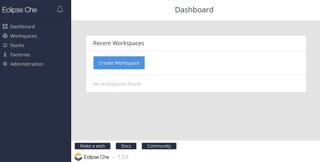Click the notifications bell icon
The height and width of the screenshot is (162, 320).
(x=60, y=9)
